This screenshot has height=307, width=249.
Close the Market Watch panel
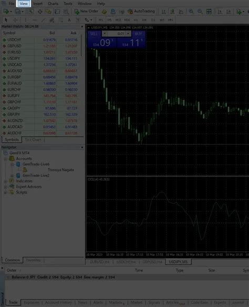pyautogui.click(x=82, y=26)
